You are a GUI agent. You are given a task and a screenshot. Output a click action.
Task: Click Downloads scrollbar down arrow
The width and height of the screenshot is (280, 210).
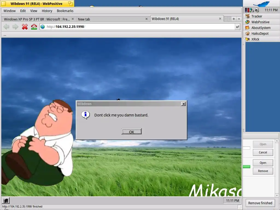point(277,195)
